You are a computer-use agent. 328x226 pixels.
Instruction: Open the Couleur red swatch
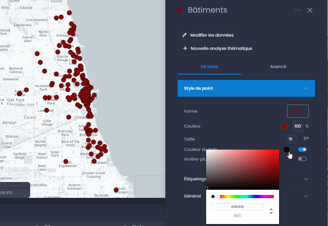point(285,126)
